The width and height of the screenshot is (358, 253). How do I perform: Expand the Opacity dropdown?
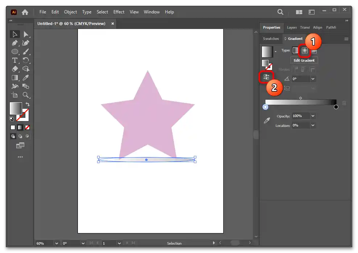point(313,116)
